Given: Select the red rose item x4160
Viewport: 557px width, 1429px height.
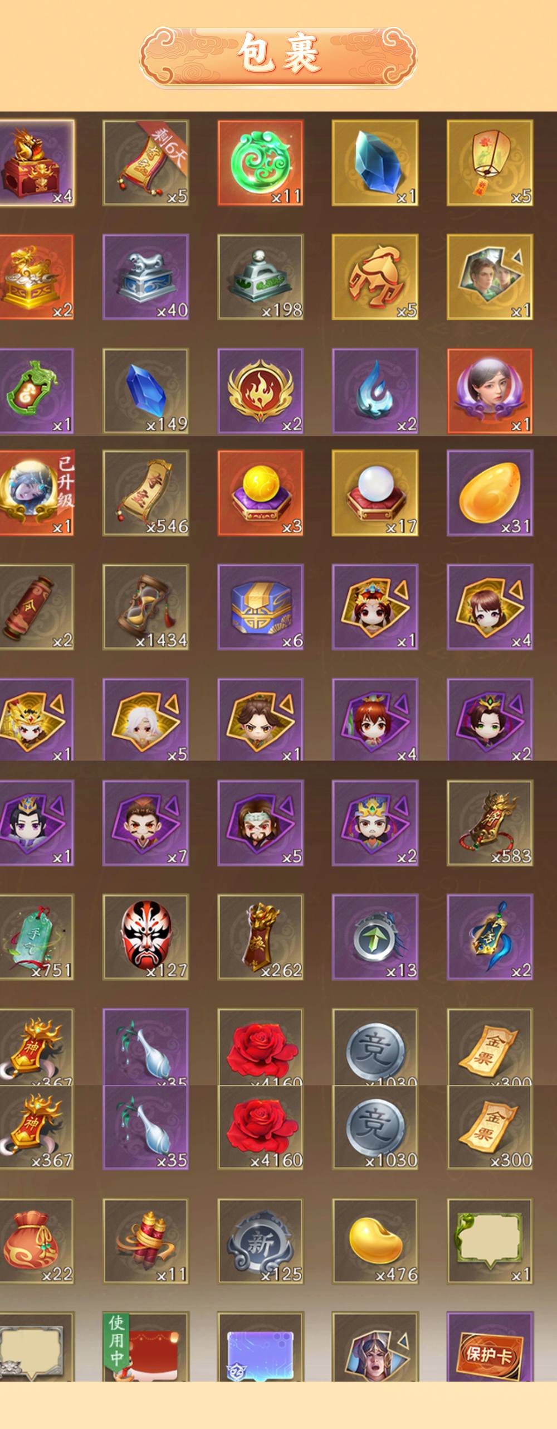Looking at the screenshot, I should pos(260,1127).
